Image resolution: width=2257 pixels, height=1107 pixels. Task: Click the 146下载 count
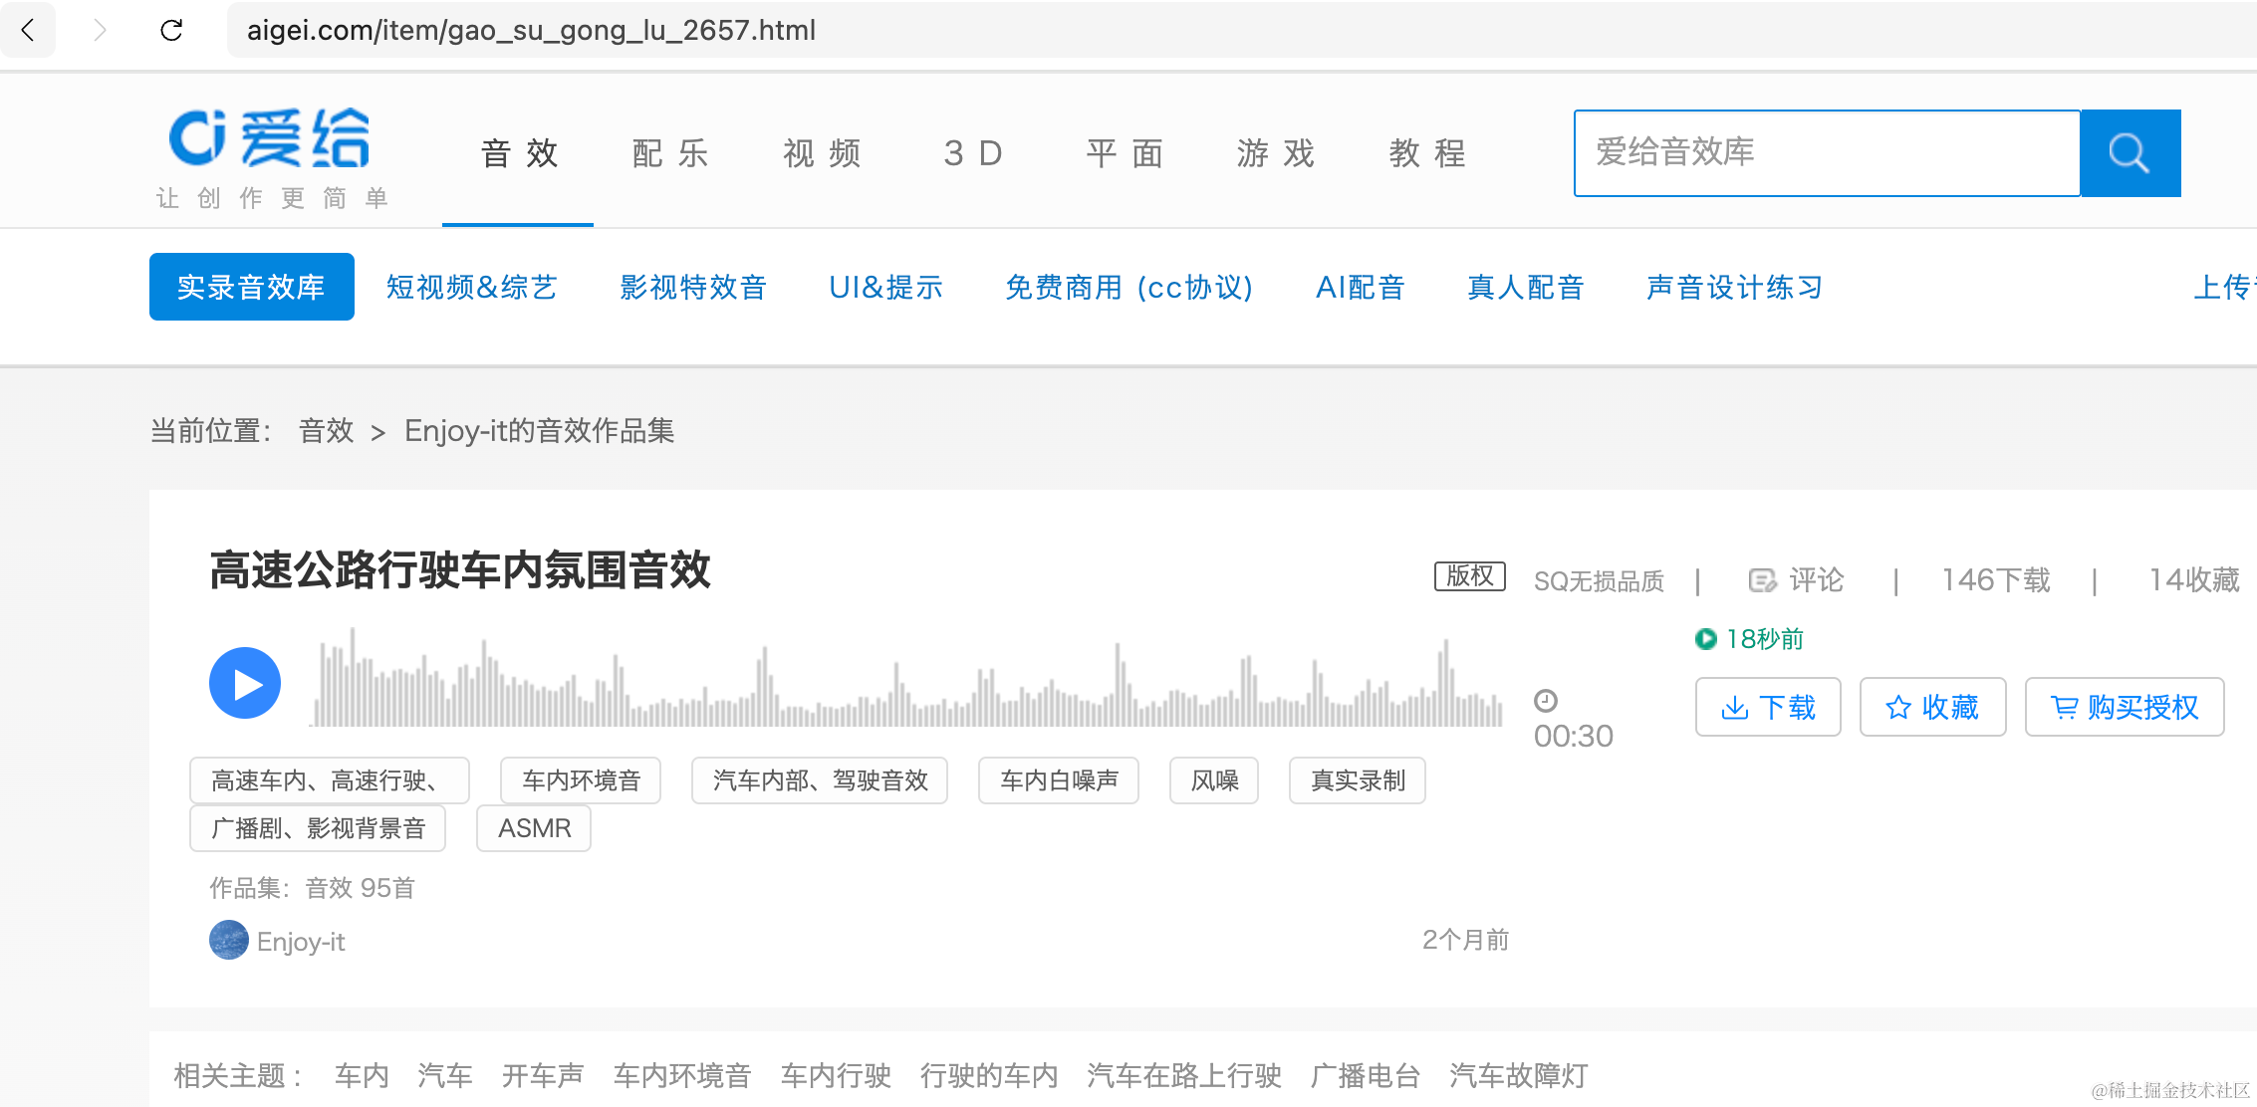1996,580
